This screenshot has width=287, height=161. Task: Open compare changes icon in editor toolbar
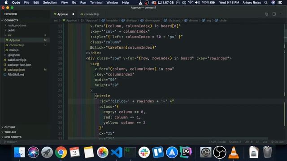[267, 14]
